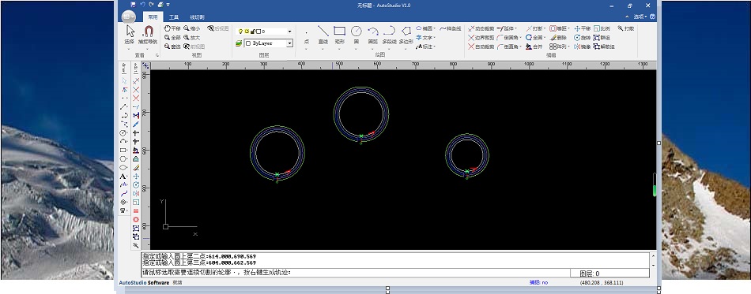Switch to the 工具 ribbon tab
The width and height of the screenshot is (751, 294).
tap(173, 17)
